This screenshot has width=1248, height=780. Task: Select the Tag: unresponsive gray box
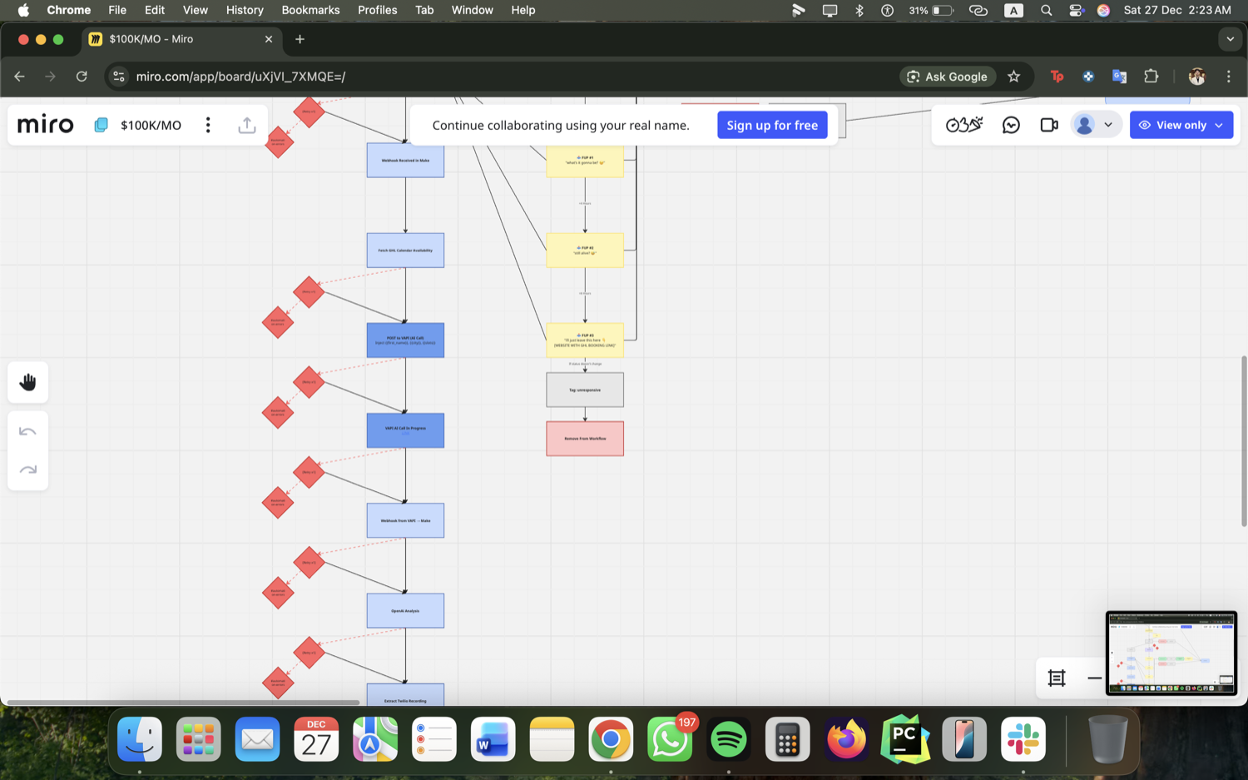click(x=585, y=390)
